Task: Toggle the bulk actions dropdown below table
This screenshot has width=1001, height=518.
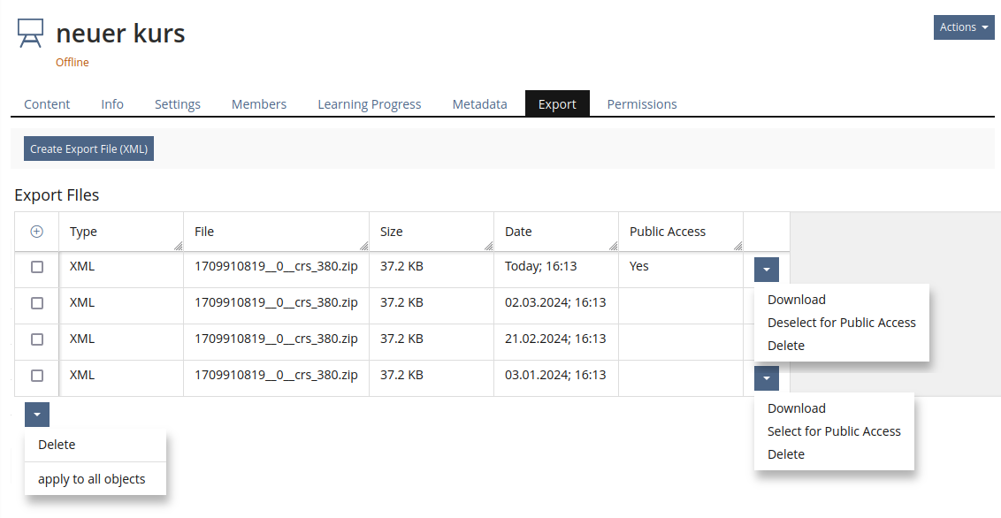Action: pyautogui.click(x=37, y=415)
